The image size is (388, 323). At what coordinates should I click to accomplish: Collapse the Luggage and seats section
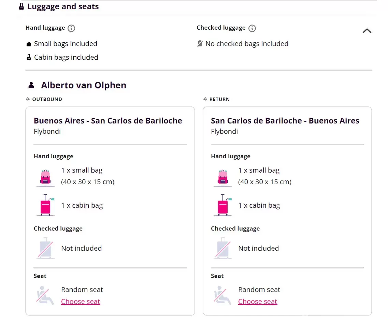367,31
